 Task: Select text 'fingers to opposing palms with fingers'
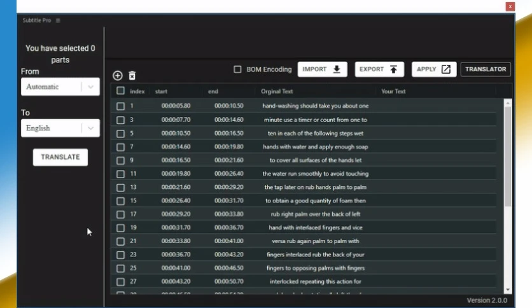click(316, 268)
